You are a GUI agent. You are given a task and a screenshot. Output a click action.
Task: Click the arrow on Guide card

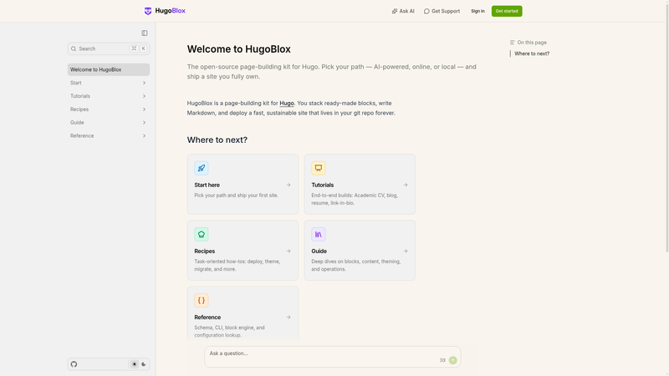pos(406,252)
